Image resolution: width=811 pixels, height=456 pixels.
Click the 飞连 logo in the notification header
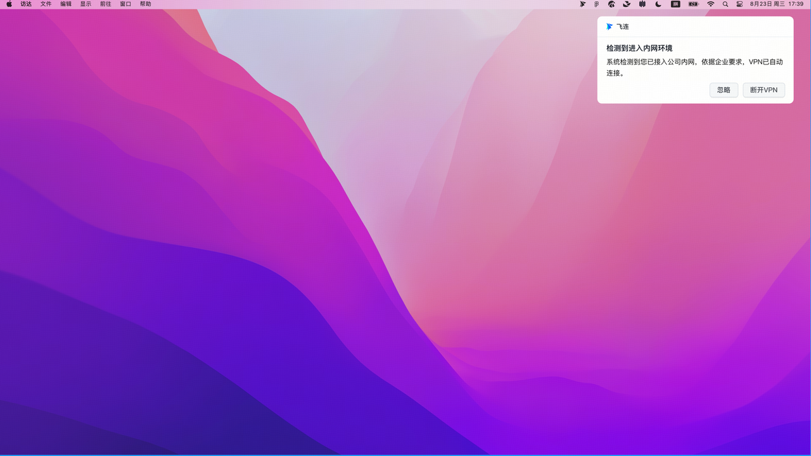610,27
